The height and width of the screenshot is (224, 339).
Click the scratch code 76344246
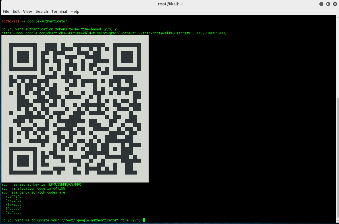click(13, 196)
